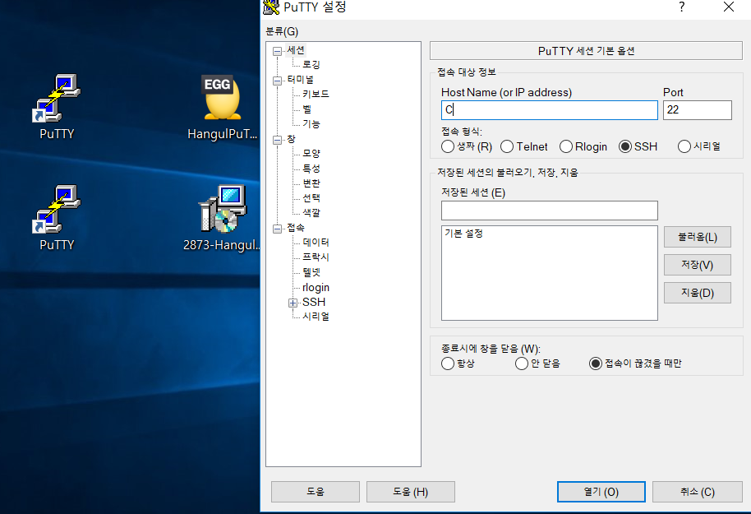This screenshot has height=514, width=751.
Task: Collapse the 창 tree node
Action: click(278, 141)
